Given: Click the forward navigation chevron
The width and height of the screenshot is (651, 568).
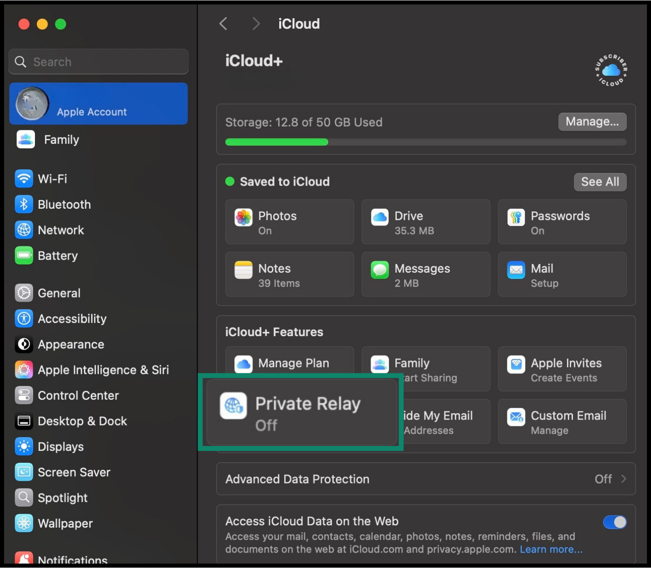Looking at the screenshot, I should (256, 24).
